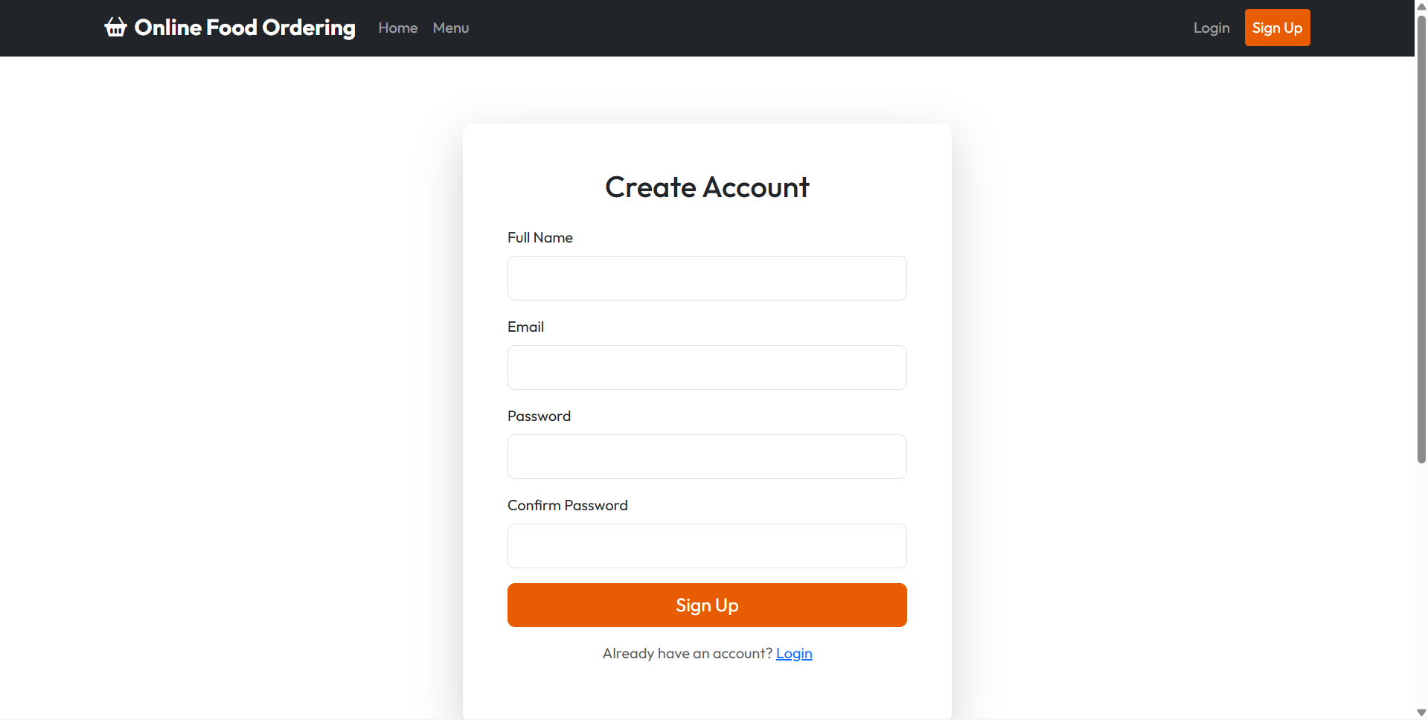
Task: Click the Confirm Password label
Action: (x=568, y=505)
